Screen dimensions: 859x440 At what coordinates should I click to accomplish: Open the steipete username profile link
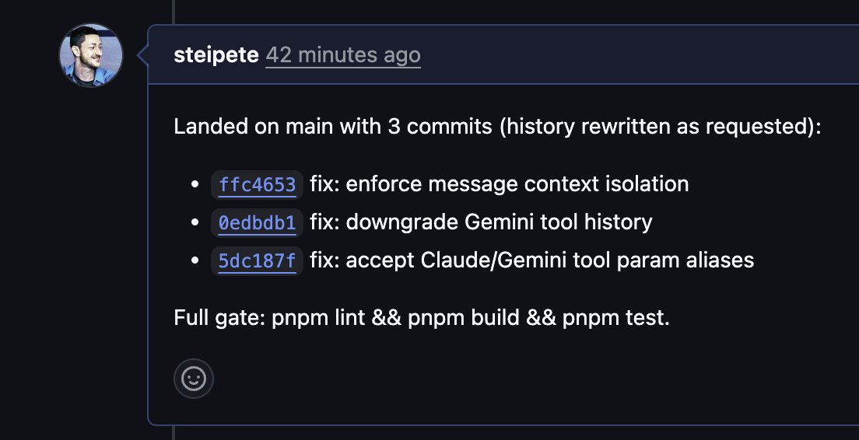tap(216, 55)
